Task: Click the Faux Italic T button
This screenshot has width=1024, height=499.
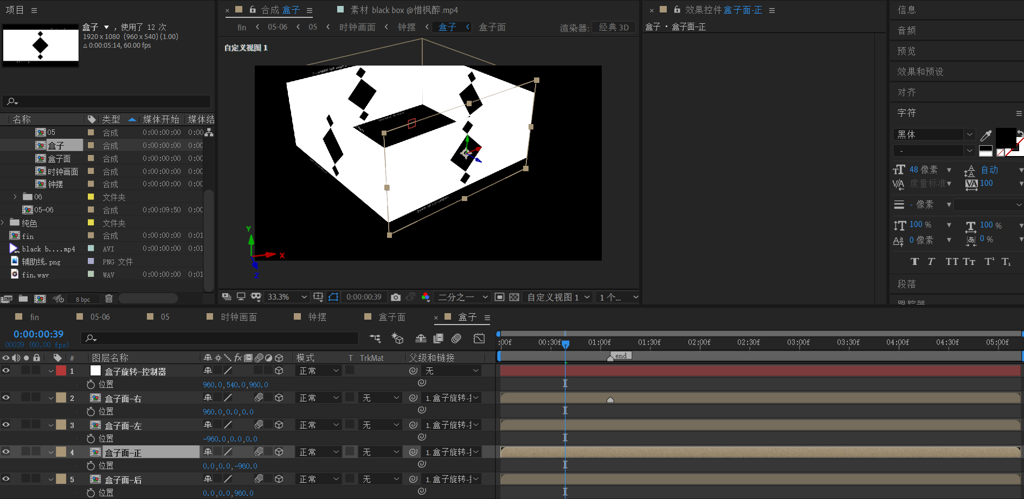Action: (931, 262)
